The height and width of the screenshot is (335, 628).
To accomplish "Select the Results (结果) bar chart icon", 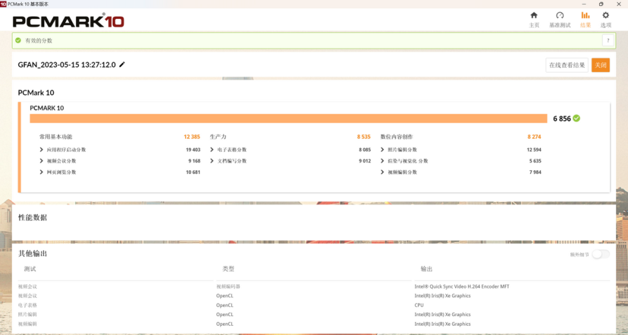I will tap(585, 16).
